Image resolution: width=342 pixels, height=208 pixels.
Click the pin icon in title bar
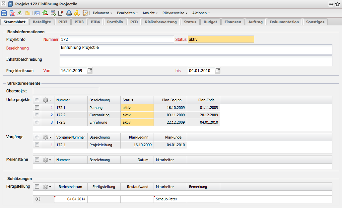tap(331, 4)
